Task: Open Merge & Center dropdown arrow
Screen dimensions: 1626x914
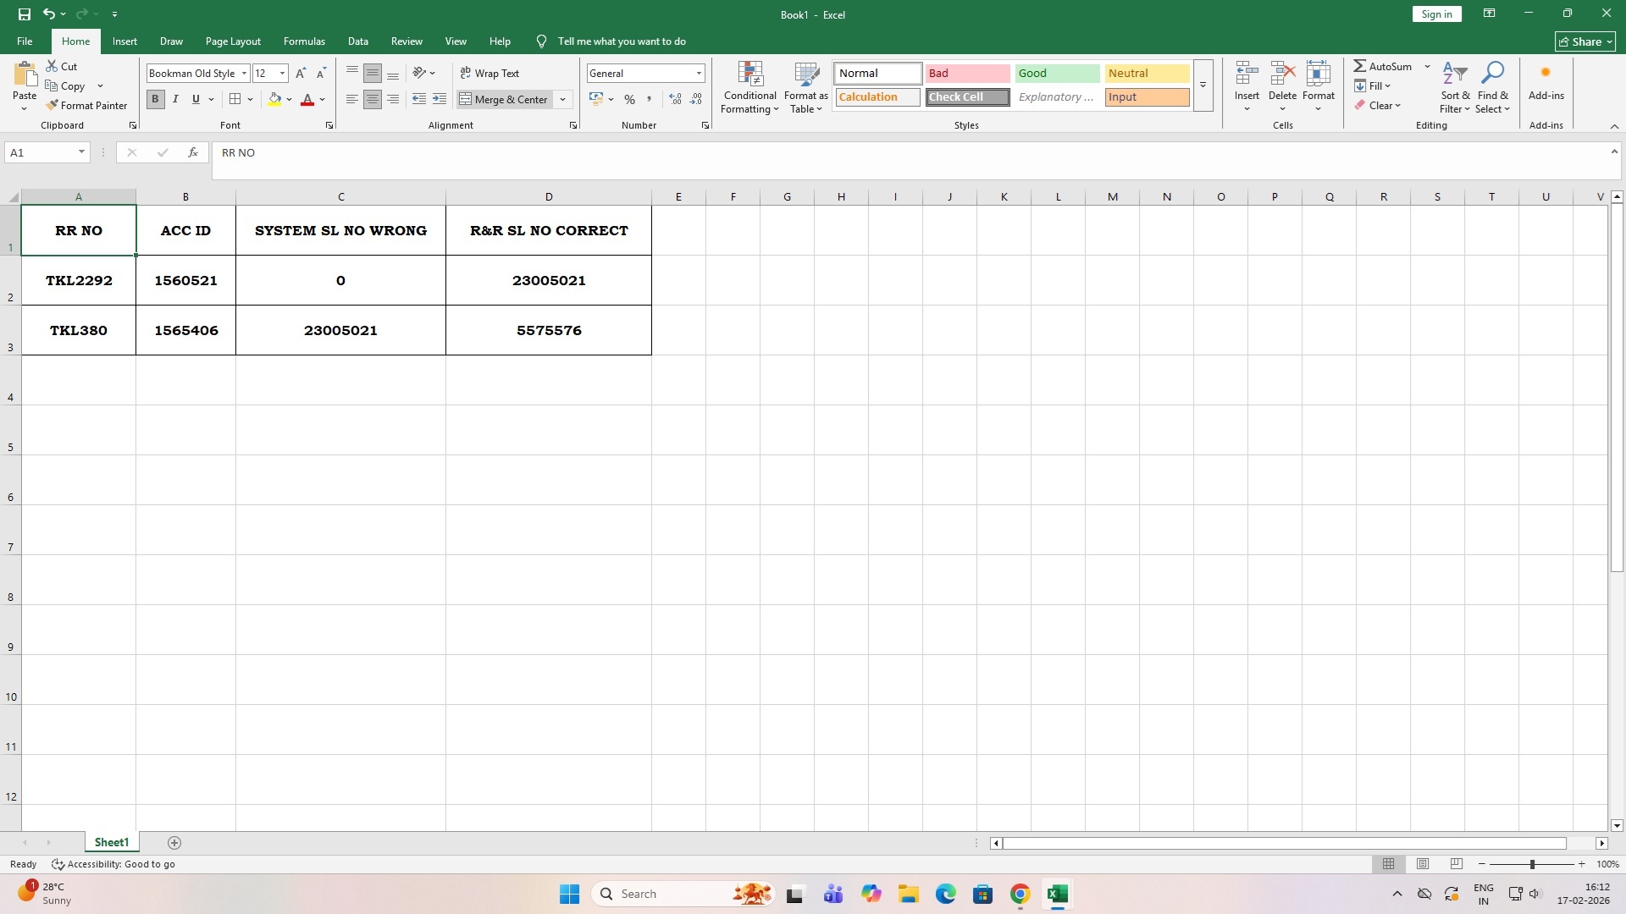Action: [x=562, y=99]
